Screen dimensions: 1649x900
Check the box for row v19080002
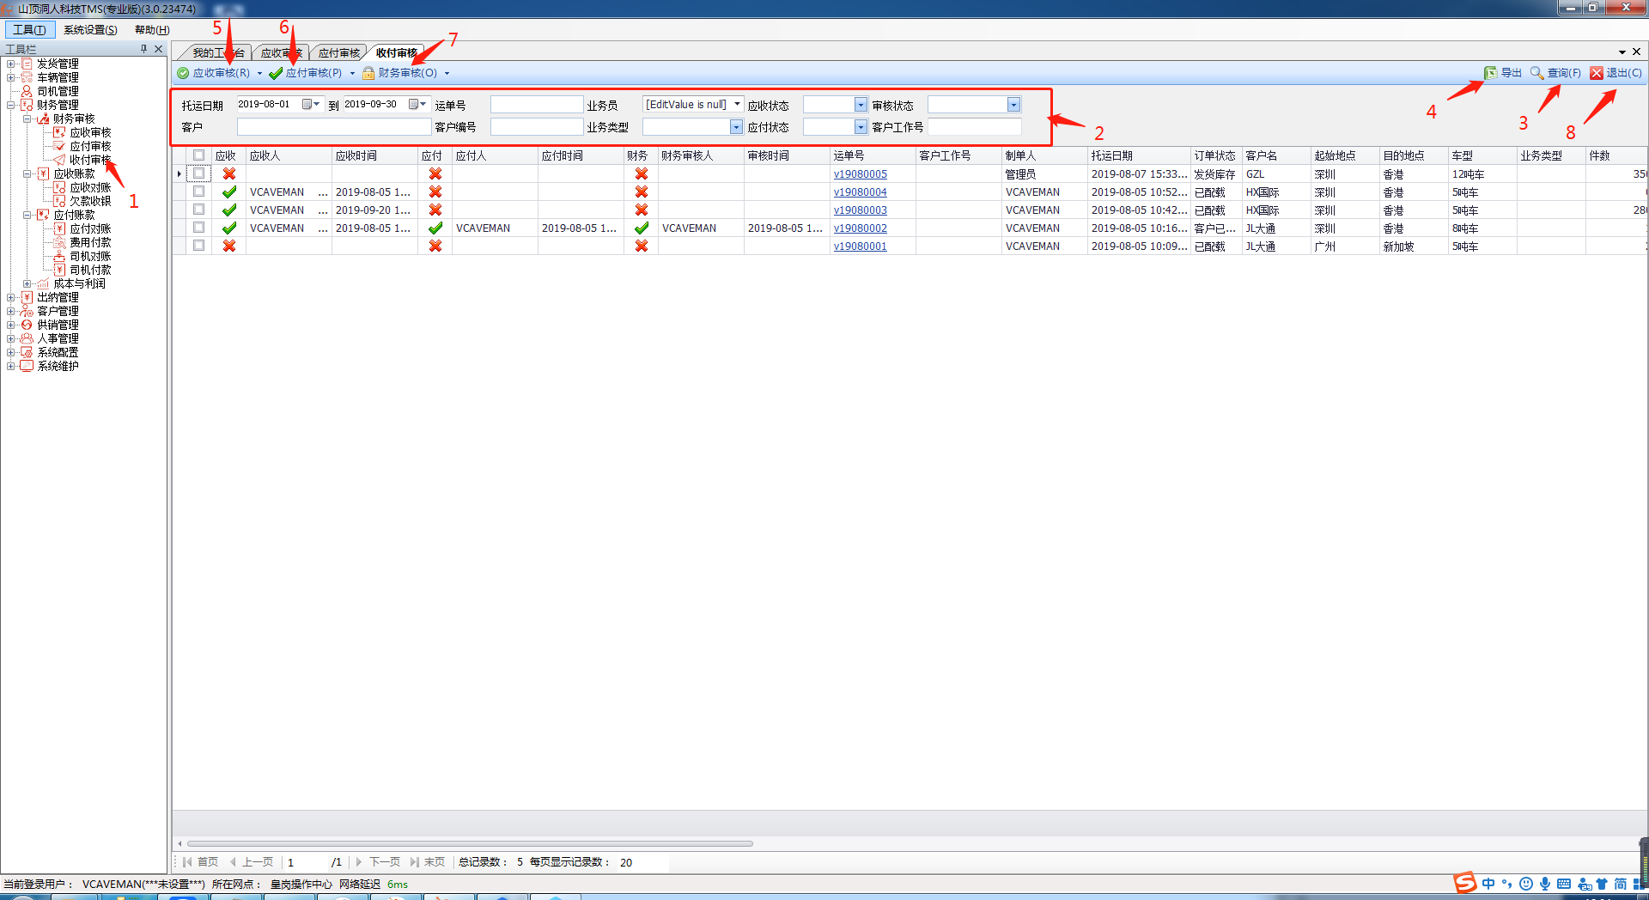pyautogui.click(x=199, y=228)
